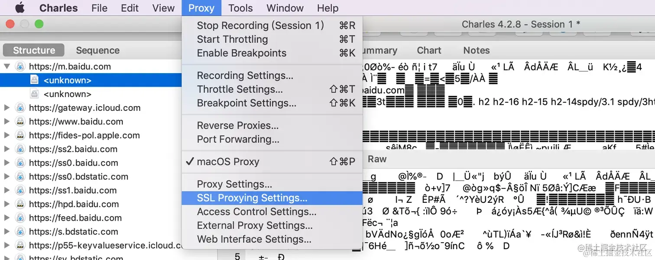The height and width of the screenshot is (260, 655).
Task: Choose Enable Breakpoints
Action: point(272,53)
